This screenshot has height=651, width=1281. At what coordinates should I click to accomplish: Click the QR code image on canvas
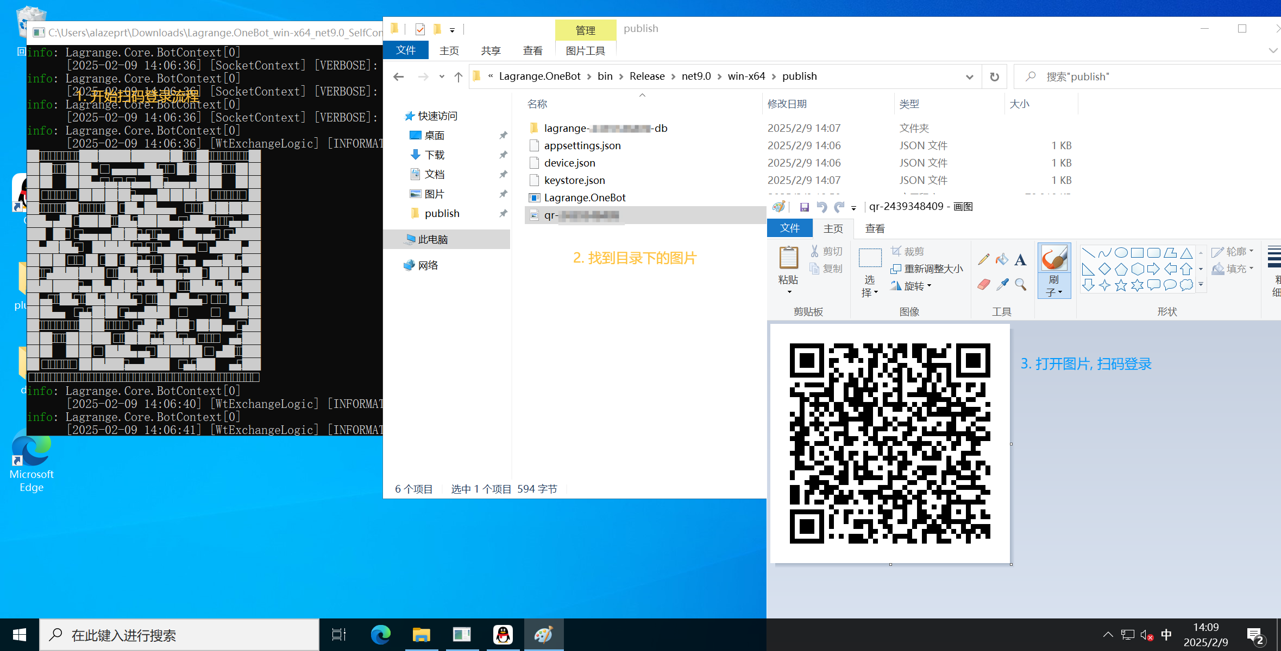coord(890,443)
